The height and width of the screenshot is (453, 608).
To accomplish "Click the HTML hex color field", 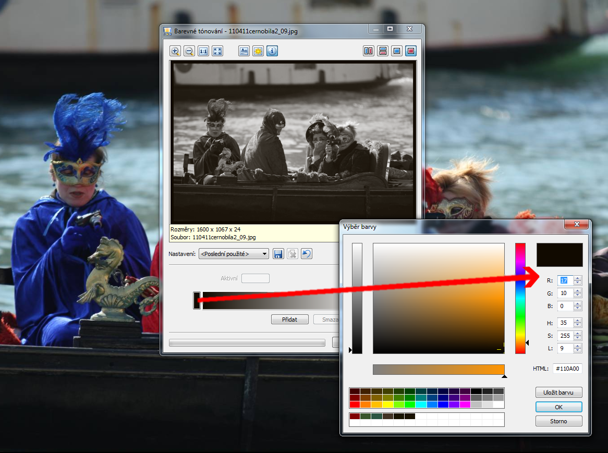I will click(567, 369).
